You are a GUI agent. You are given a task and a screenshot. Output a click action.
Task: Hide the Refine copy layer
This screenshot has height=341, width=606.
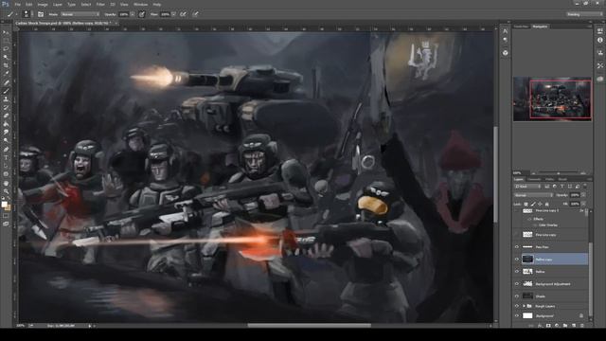517,260
